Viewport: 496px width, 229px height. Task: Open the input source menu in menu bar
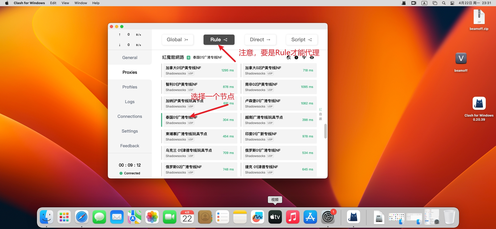[424, 3]
